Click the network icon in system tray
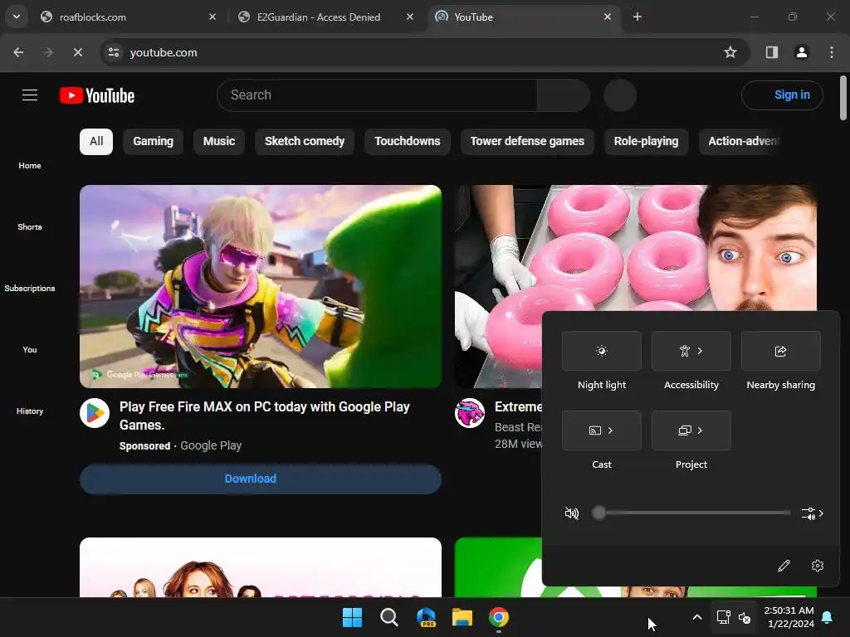This screenshot has width=850, height=637. pos(723,617)
